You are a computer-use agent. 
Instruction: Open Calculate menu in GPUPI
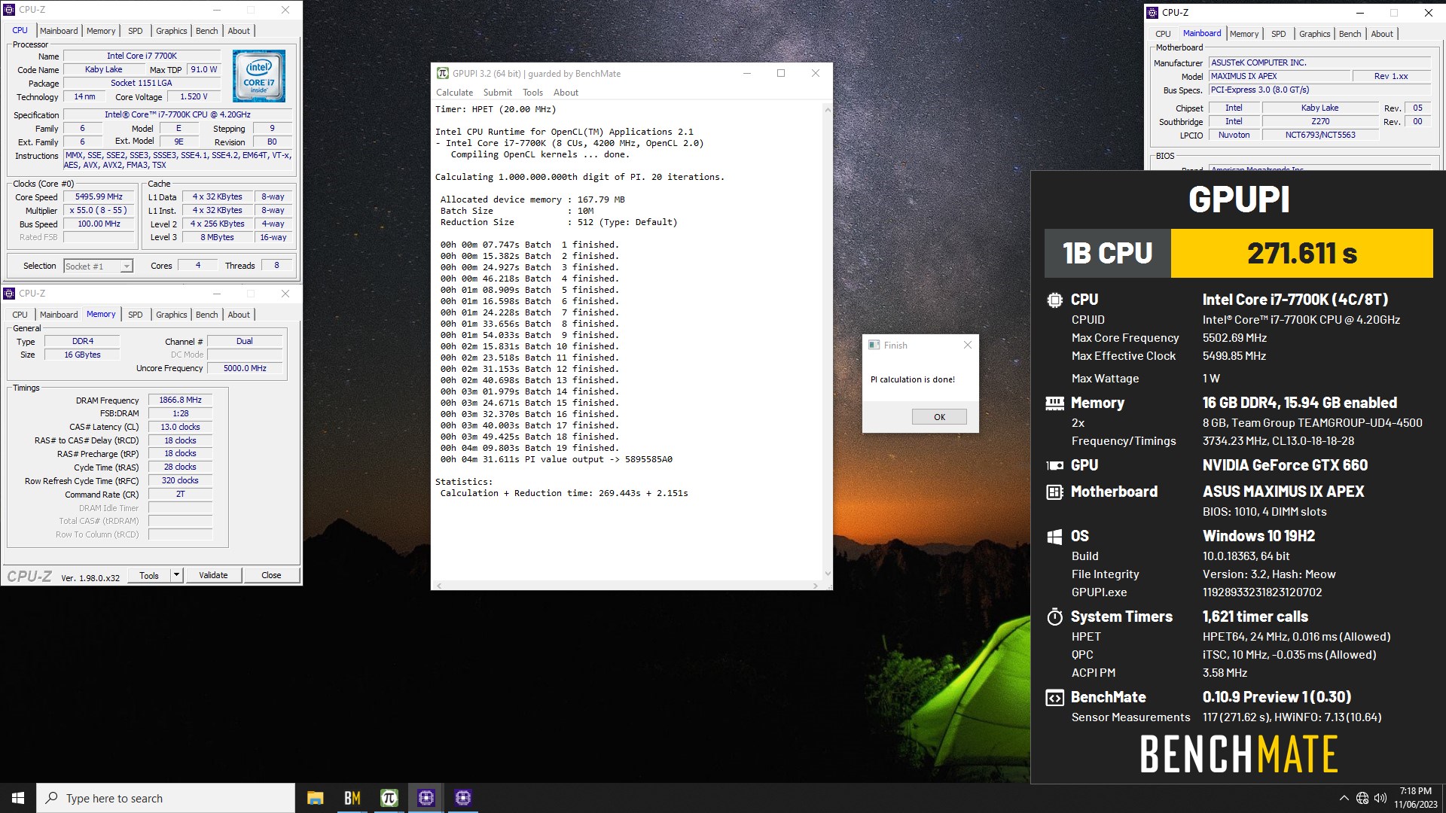[454, 93]
